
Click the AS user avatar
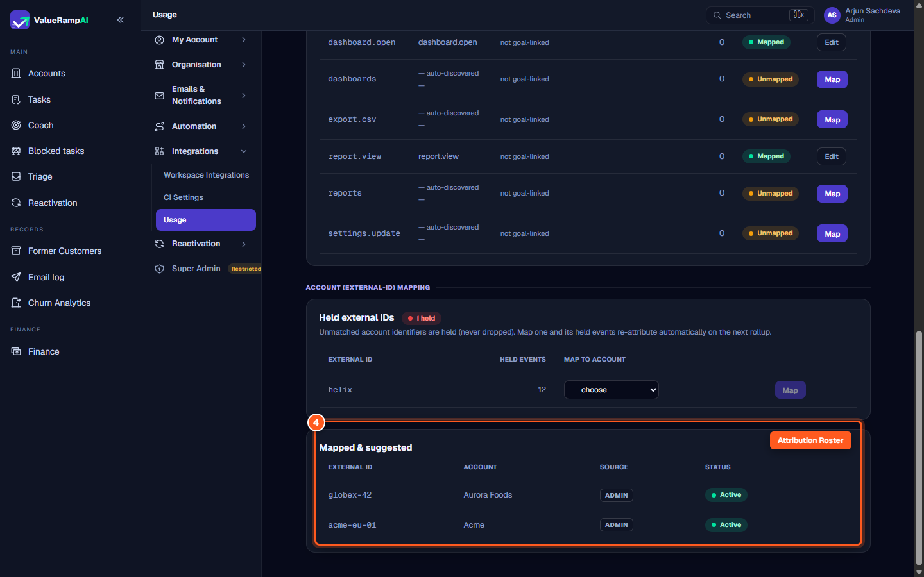(832, 15)
